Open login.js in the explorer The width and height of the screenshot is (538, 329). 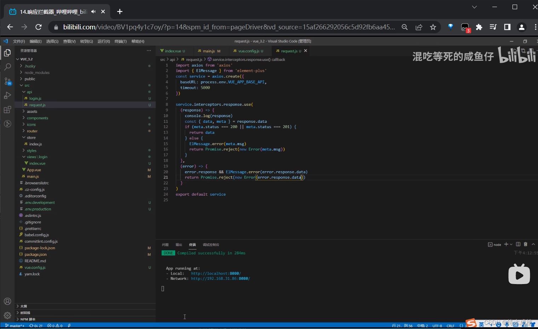[35, 98]
